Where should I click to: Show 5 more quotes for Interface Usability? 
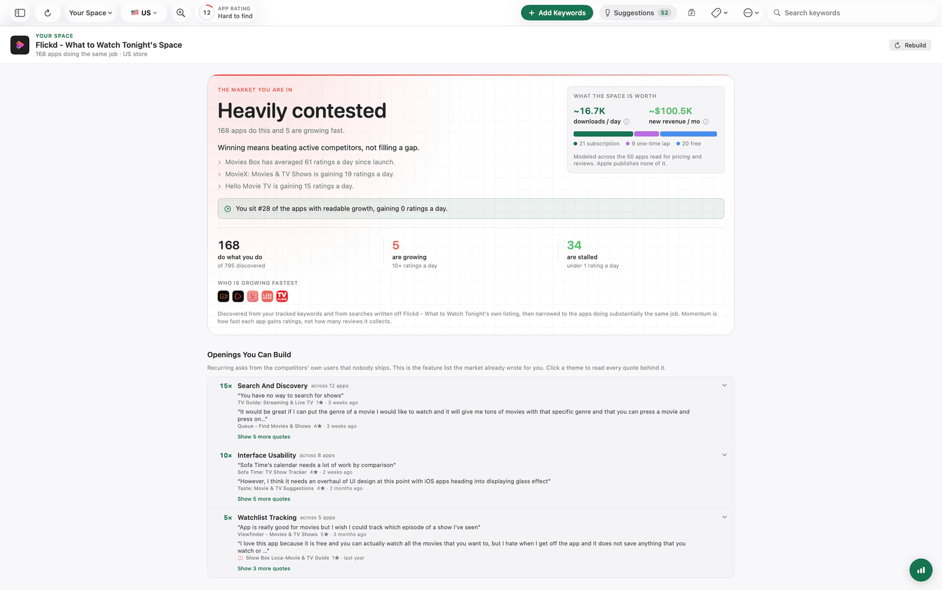[264, 499]
